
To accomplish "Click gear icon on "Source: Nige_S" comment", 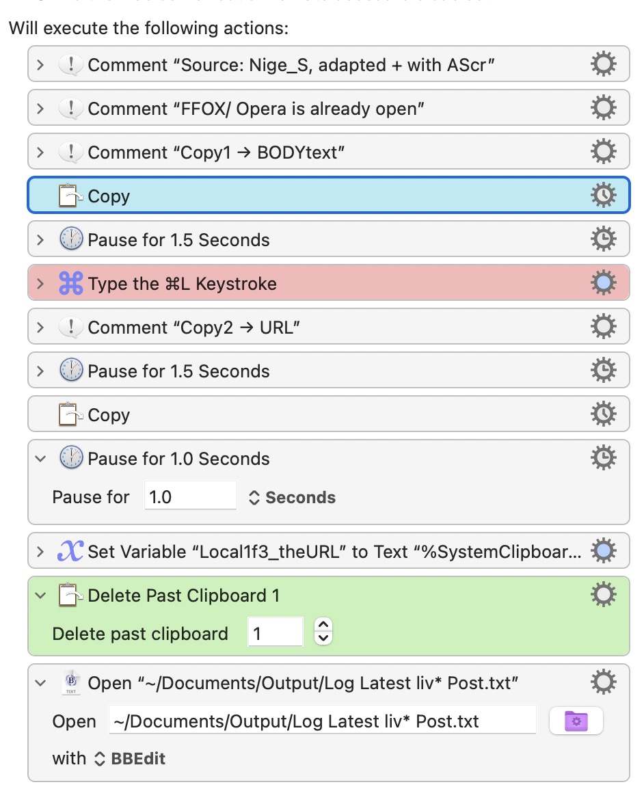I will (x=602, y=65).
